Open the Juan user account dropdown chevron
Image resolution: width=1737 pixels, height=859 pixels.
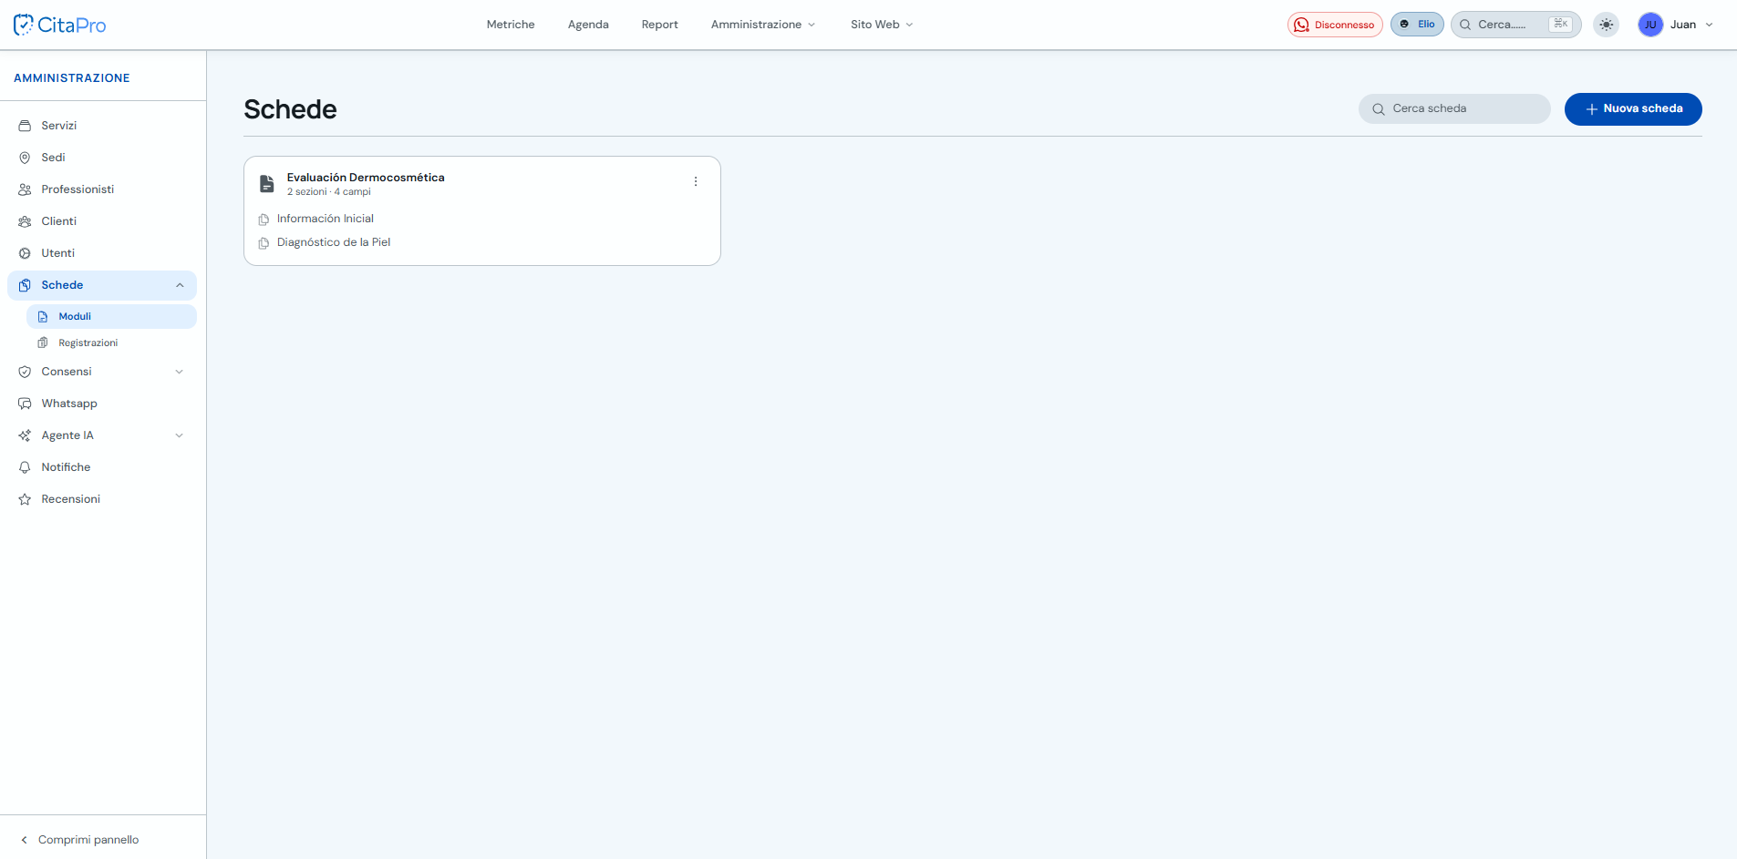pos(1709,25)
